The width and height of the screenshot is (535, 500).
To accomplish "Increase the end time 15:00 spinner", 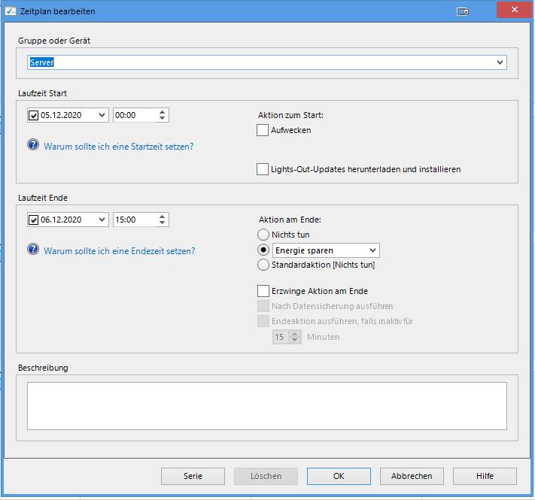I will point(163,217).
